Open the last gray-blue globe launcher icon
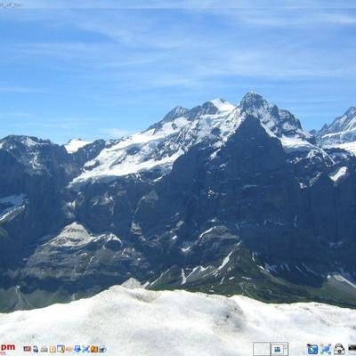Viewport: 356px width, 356px height. tap(102, 349)
